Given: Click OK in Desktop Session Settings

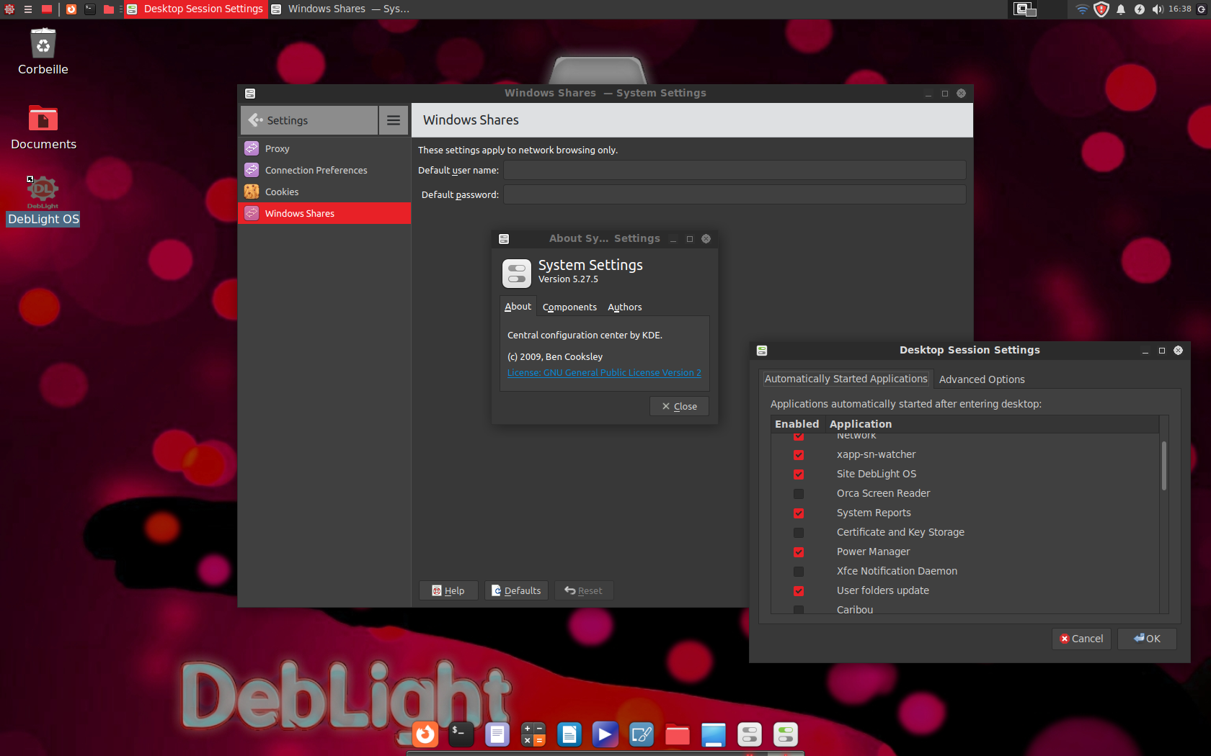Looking at the screenshot, I should click(x=1147, y=639).
